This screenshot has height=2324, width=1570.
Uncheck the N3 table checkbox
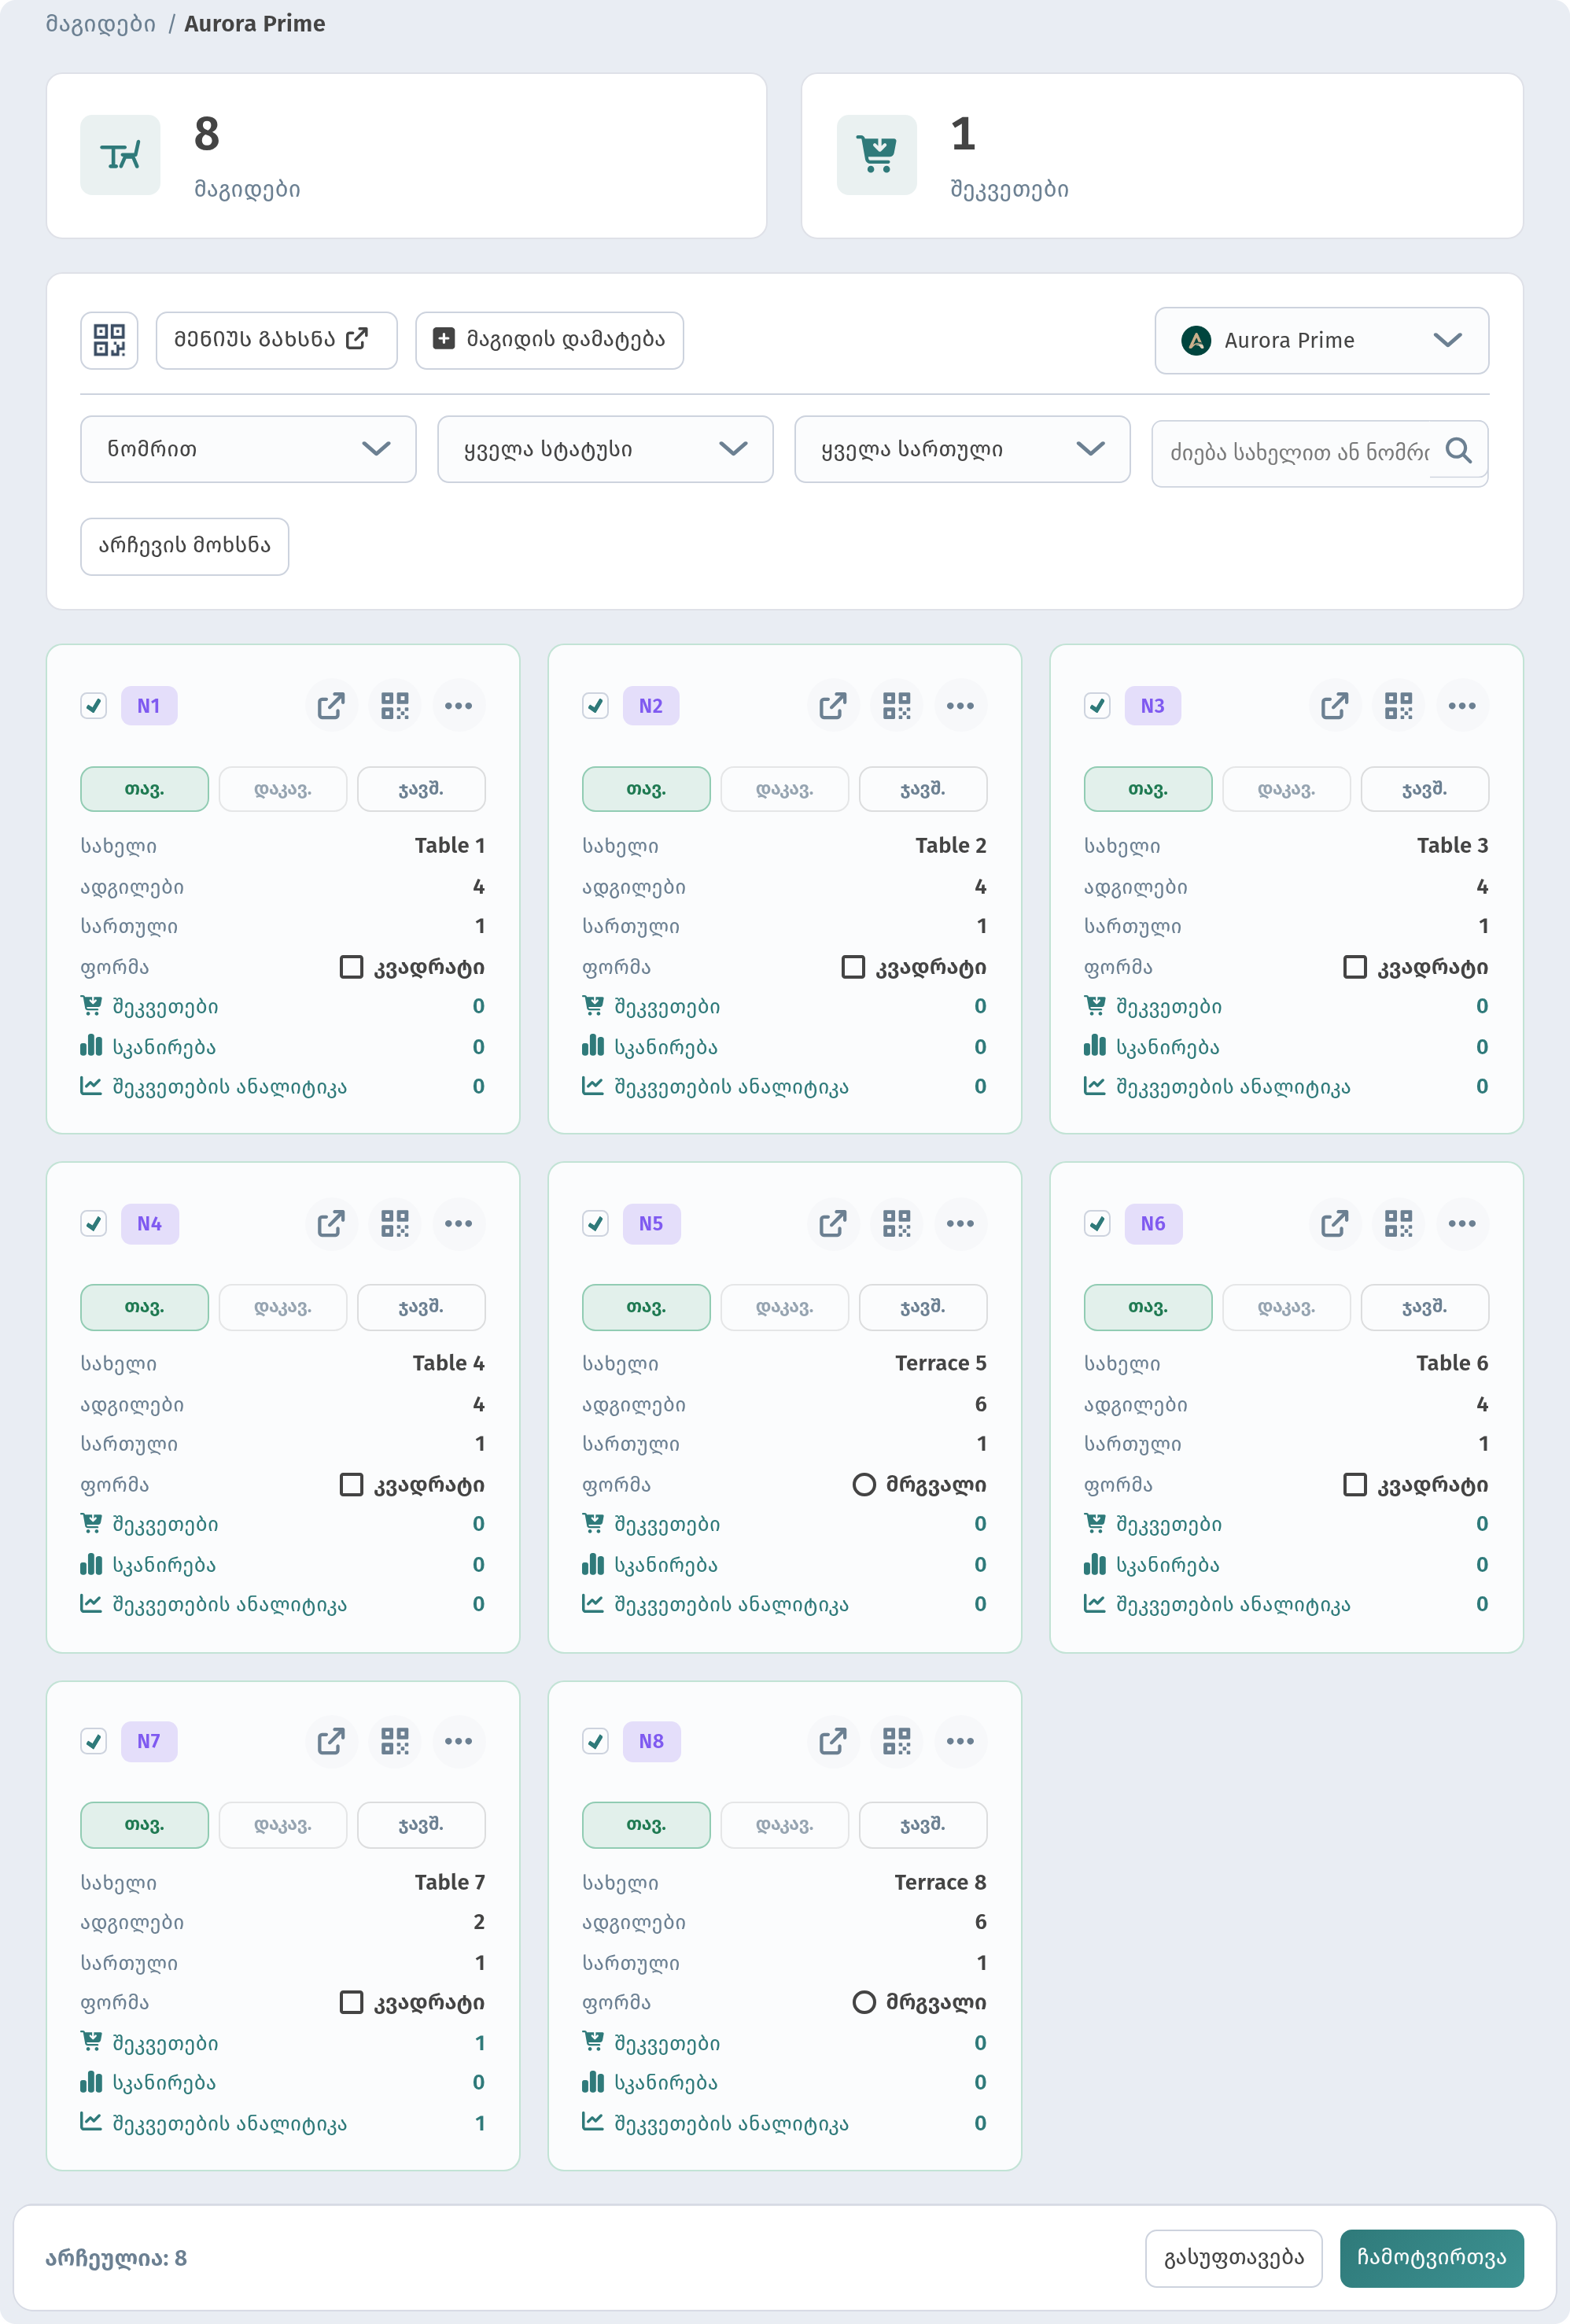click(1098, 706)
